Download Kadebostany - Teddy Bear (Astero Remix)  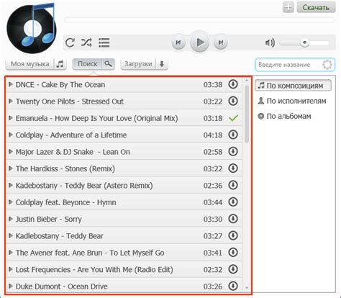click(x=233, y=185)
